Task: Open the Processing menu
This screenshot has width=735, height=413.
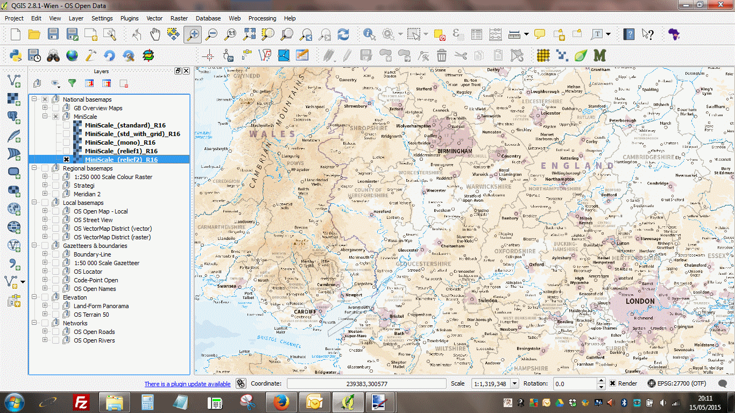Action: [x=262, y=18]
